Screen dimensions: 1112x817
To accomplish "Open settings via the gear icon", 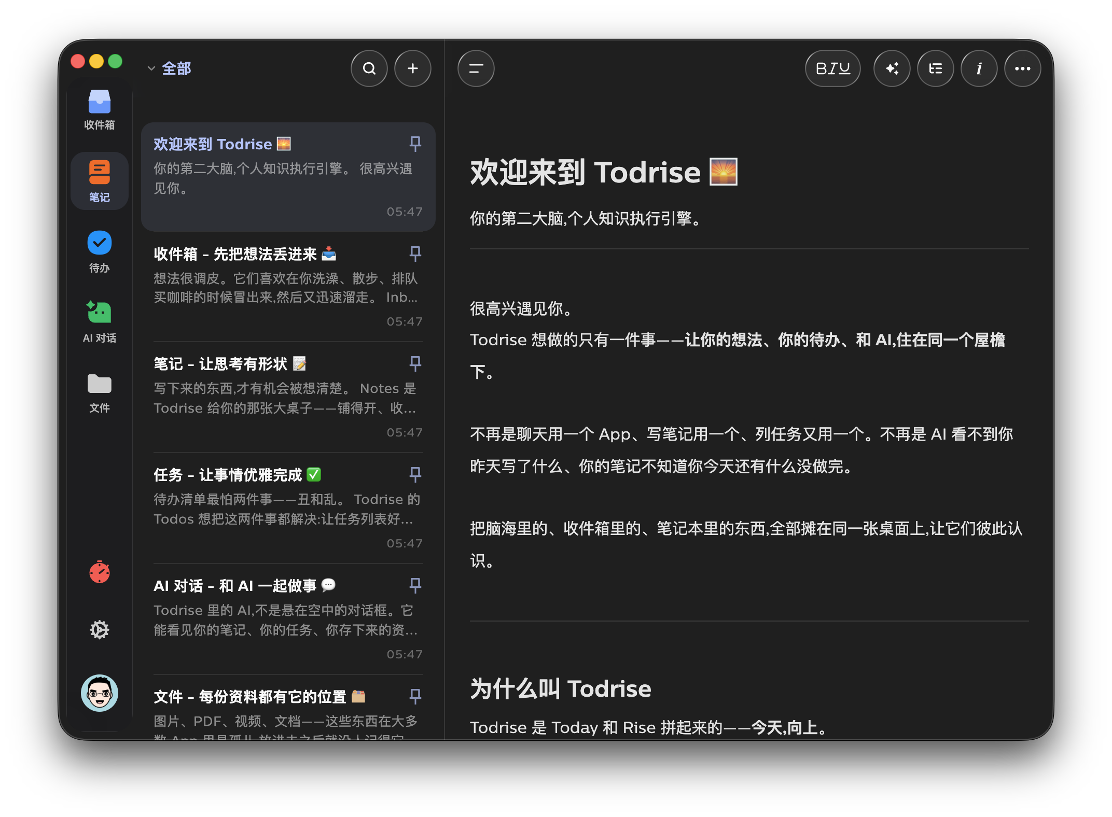I will click(x=99, y=629).
